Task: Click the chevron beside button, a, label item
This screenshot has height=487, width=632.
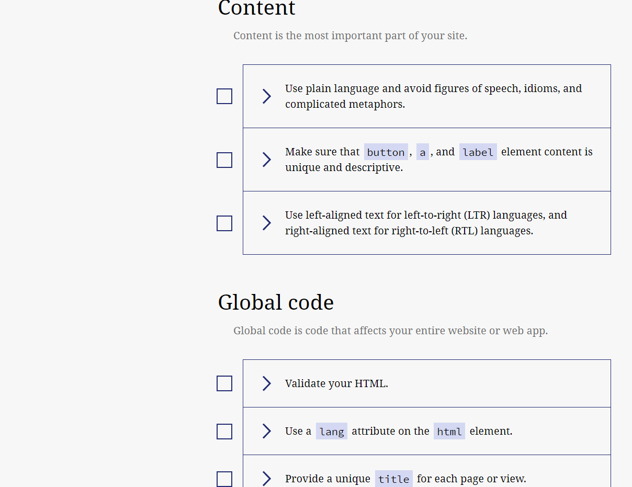Action: click(266, 160)
